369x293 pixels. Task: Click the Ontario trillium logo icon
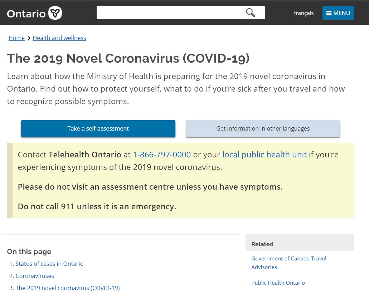tap(55, 13)
